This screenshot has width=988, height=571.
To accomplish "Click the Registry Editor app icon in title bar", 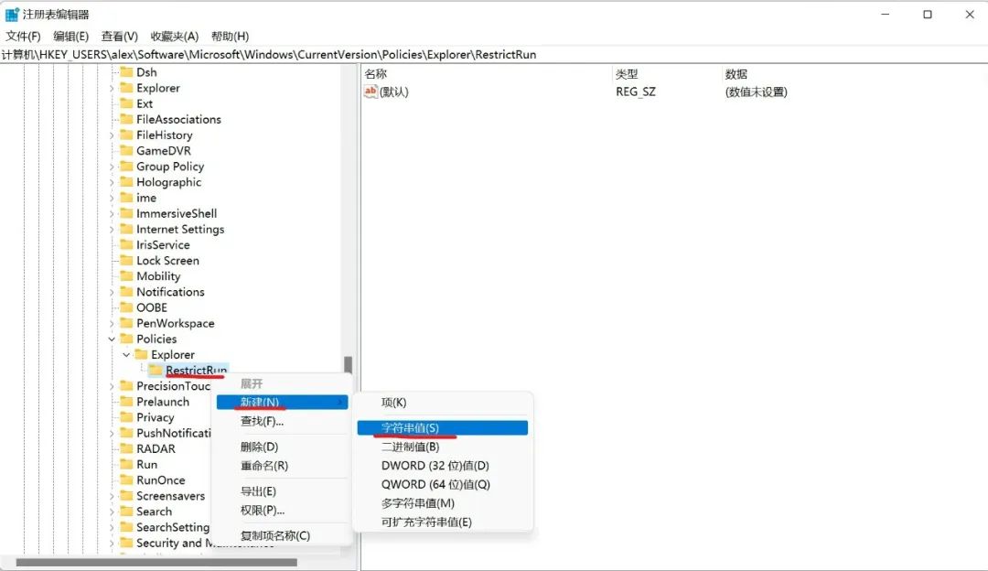I will [x=12, y=14].
